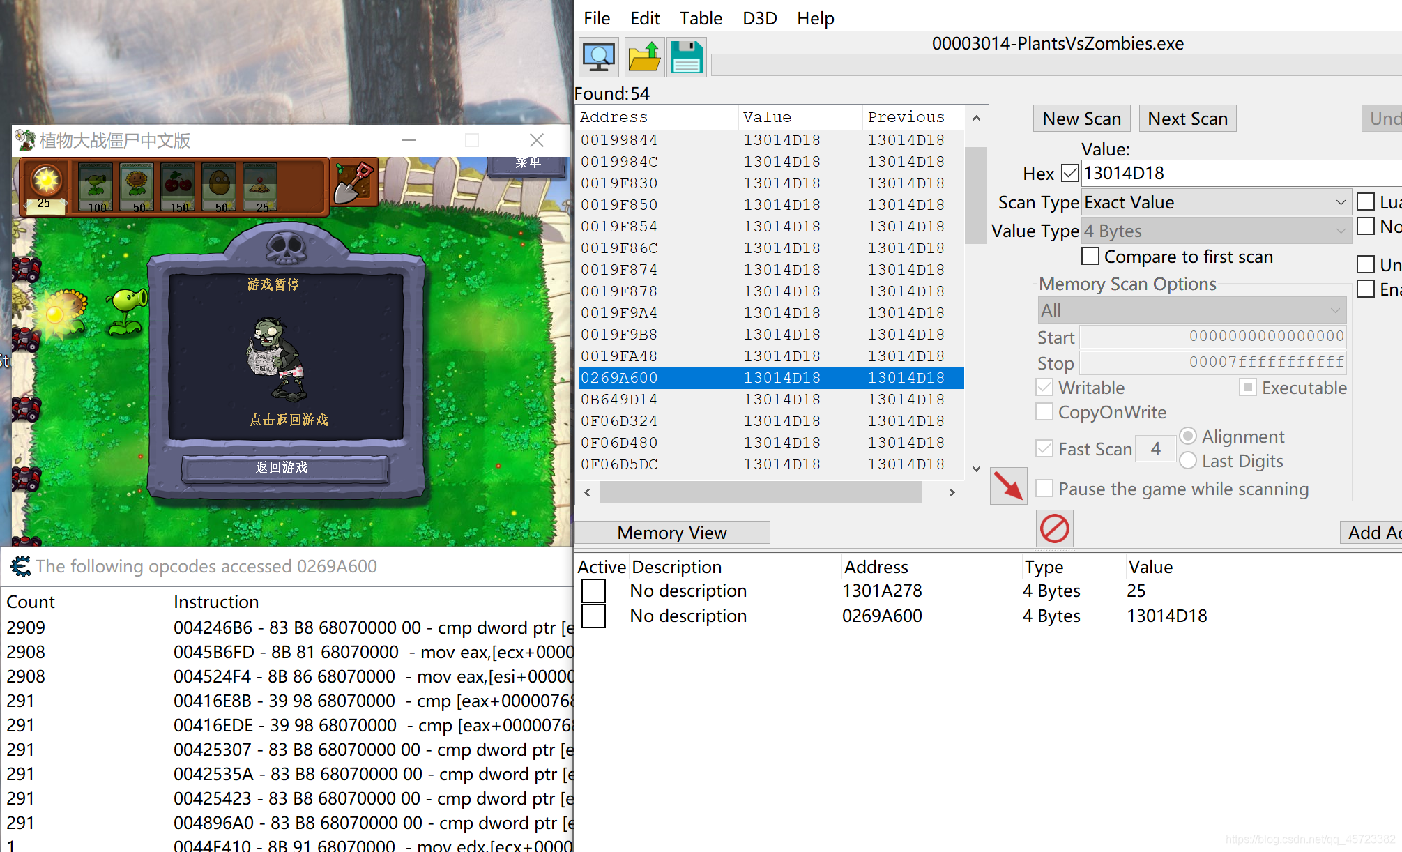This screenshot has width=1402, height=852.
Task: Open the memory region All dropdown
Action: point(1191,310)
